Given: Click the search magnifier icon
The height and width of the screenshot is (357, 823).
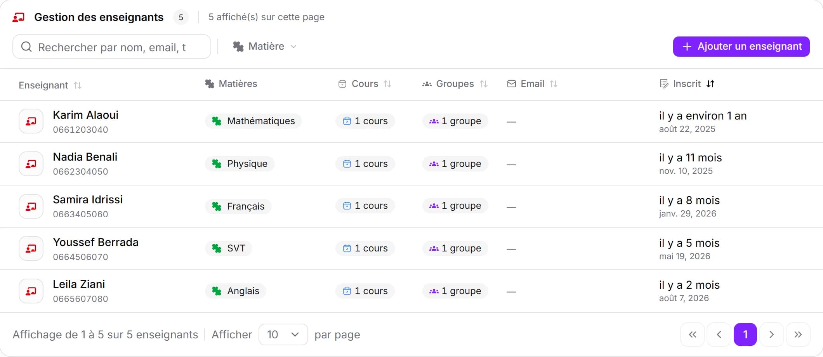Looking at the screenshot, I should pyautogui.click(x=26, y=47).
